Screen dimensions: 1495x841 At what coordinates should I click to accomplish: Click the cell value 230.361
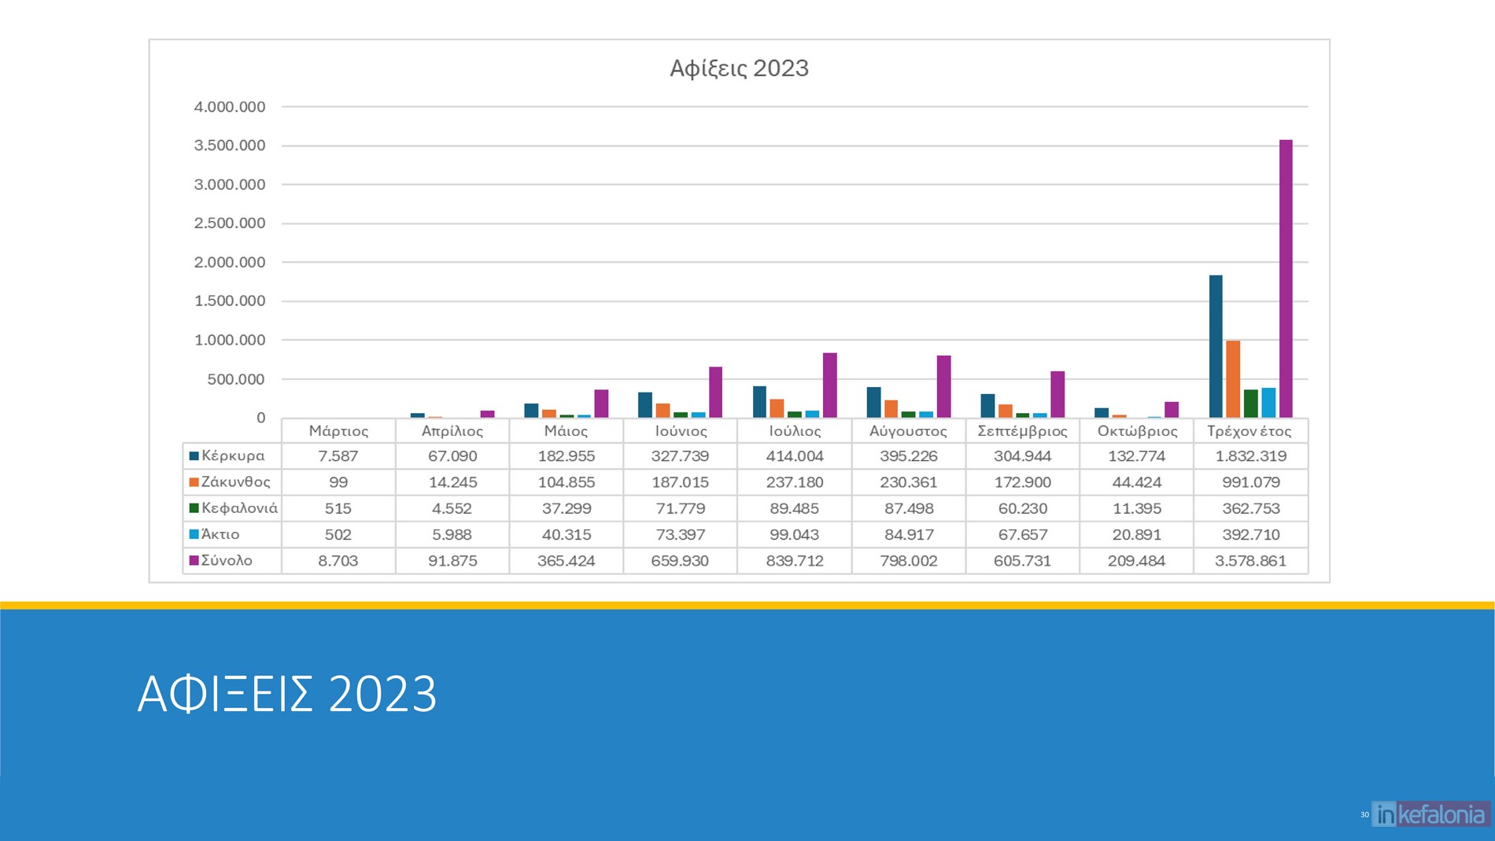tap(909, 482)
